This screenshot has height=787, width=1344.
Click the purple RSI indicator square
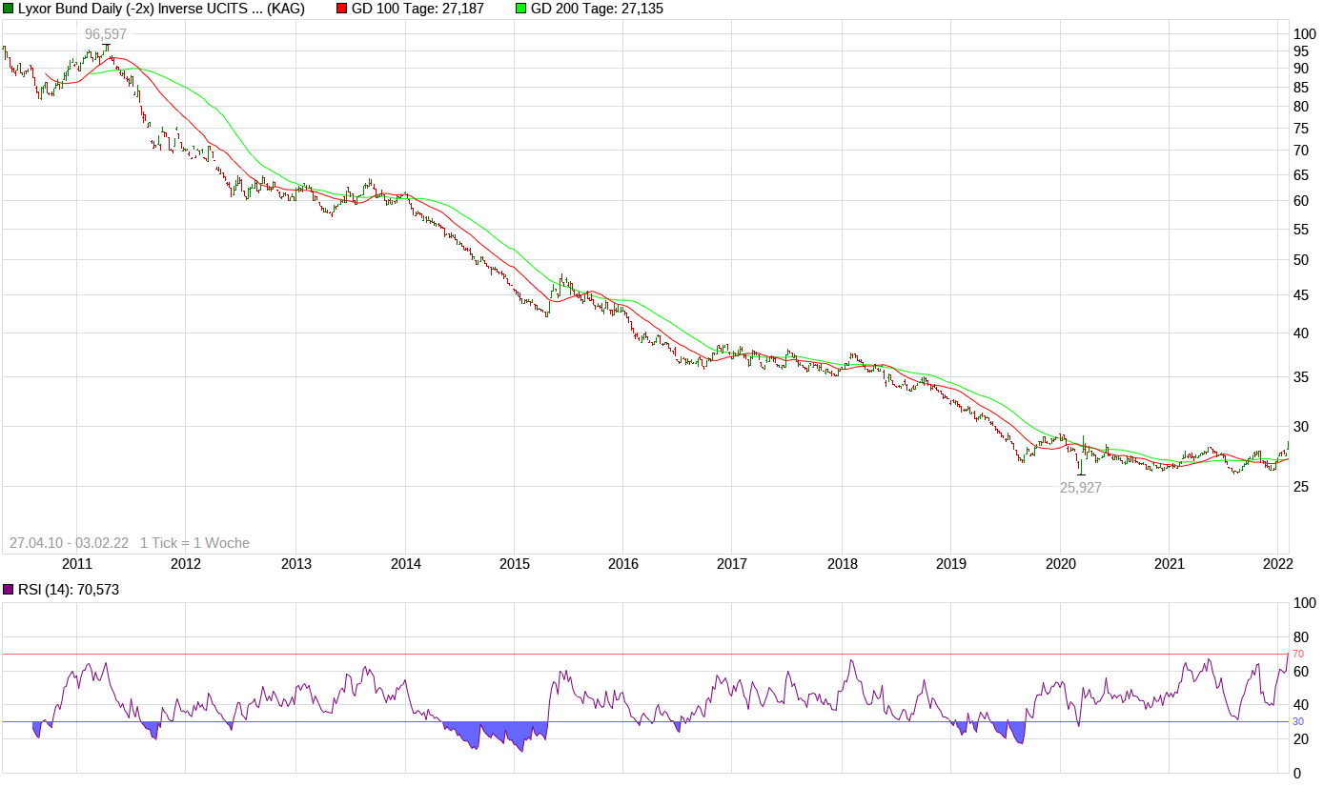[x=8, y=589]
